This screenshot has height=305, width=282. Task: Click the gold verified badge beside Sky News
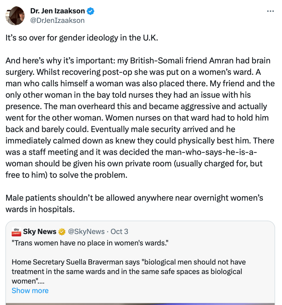click(x=62, y=232)
